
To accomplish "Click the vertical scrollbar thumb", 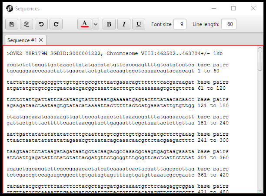I will pos(260,61).
